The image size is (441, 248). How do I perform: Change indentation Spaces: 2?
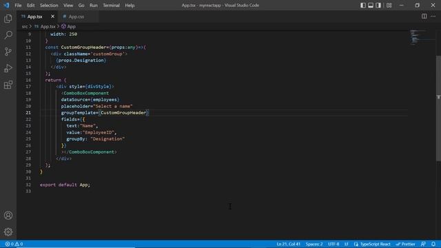coord(314,244)
